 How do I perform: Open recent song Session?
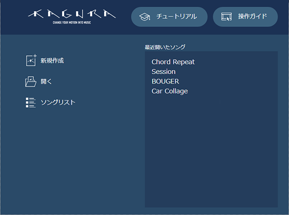[163, 72]
